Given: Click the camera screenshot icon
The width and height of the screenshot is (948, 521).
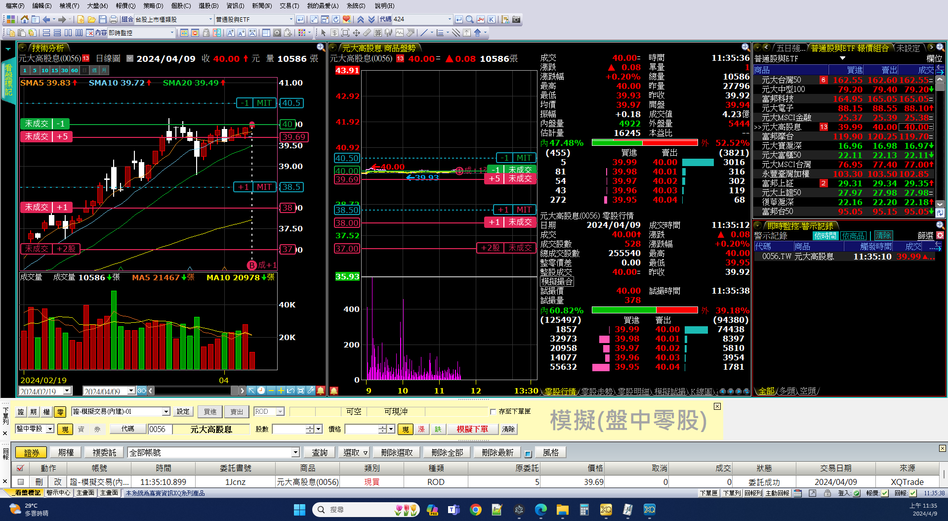Looking at the screenshot, I should coord(516,19).
